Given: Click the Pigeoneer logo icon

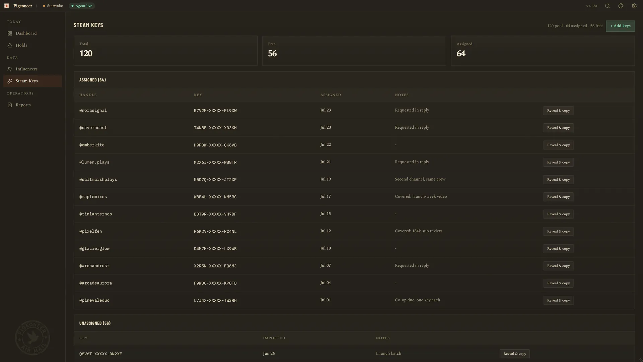Looking at the screenshot, I should [7, 6].
